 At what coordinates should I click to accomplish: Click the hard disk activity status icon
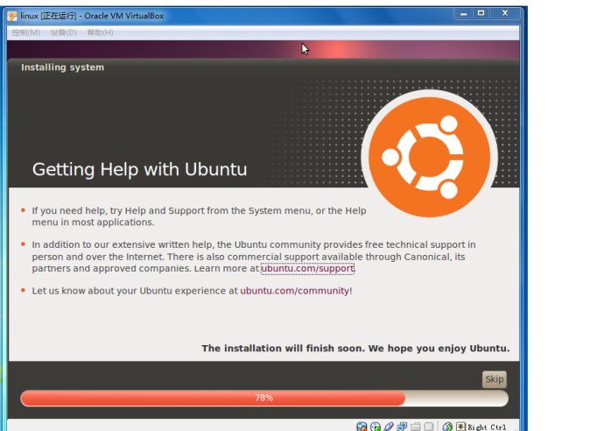click(x=362, y=427)
